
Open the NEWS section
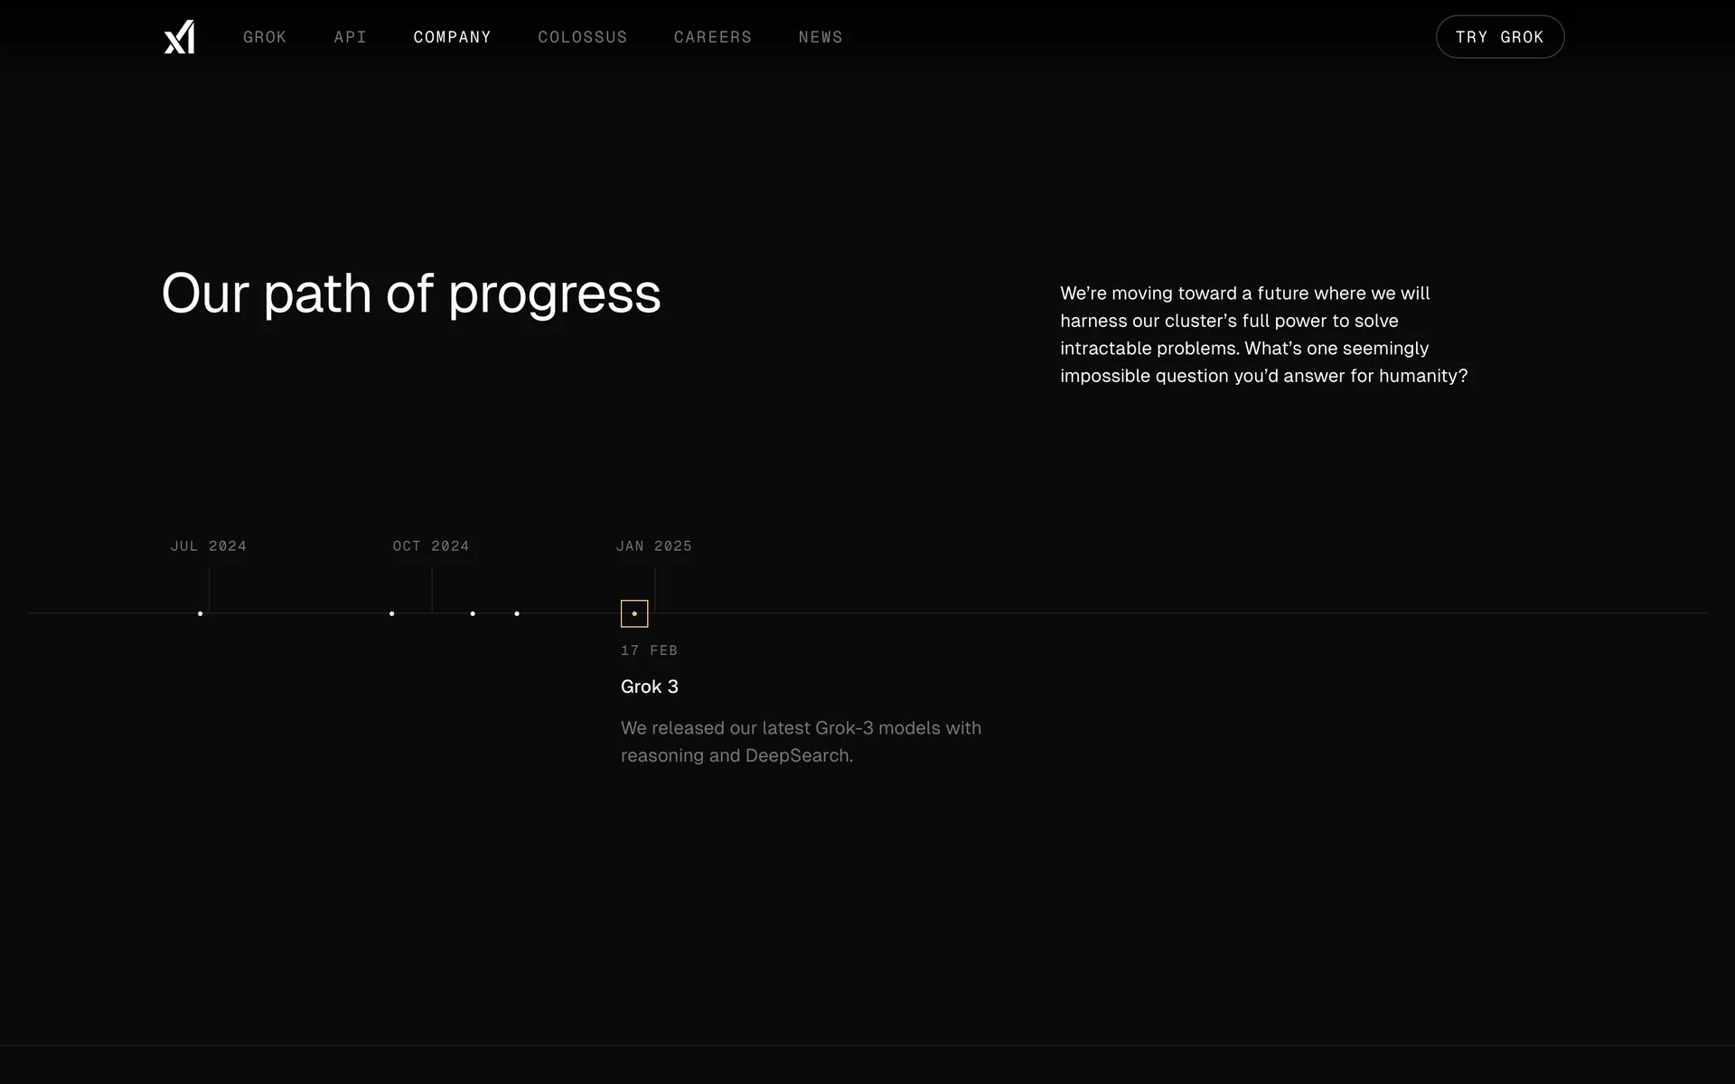820,37
